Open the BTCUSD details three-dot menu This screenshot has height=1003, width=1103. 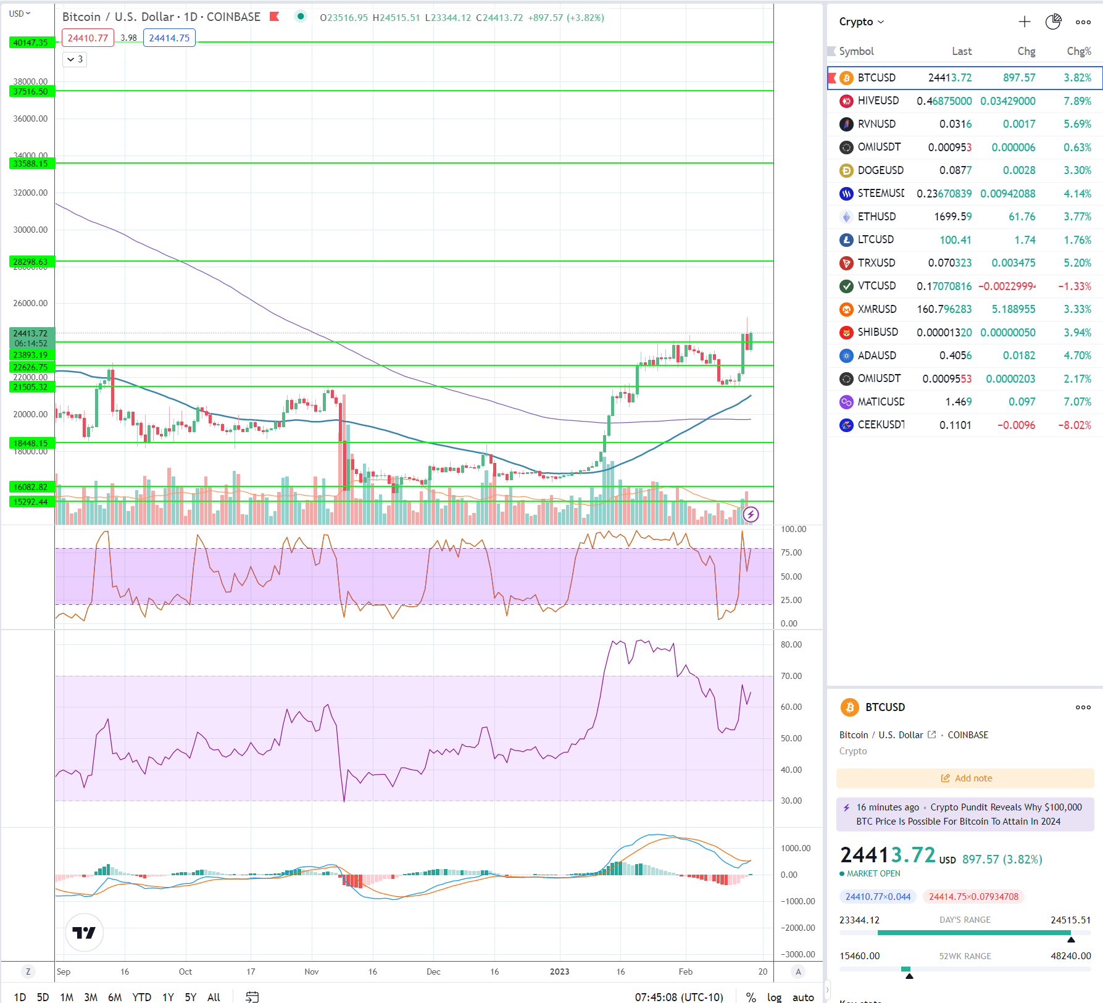[1083, 707]
